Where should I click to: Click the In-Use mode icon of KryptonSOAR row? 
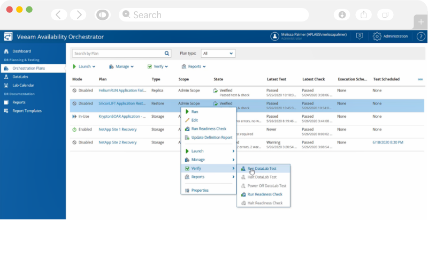pyautogui.click(x=74, y=116)
